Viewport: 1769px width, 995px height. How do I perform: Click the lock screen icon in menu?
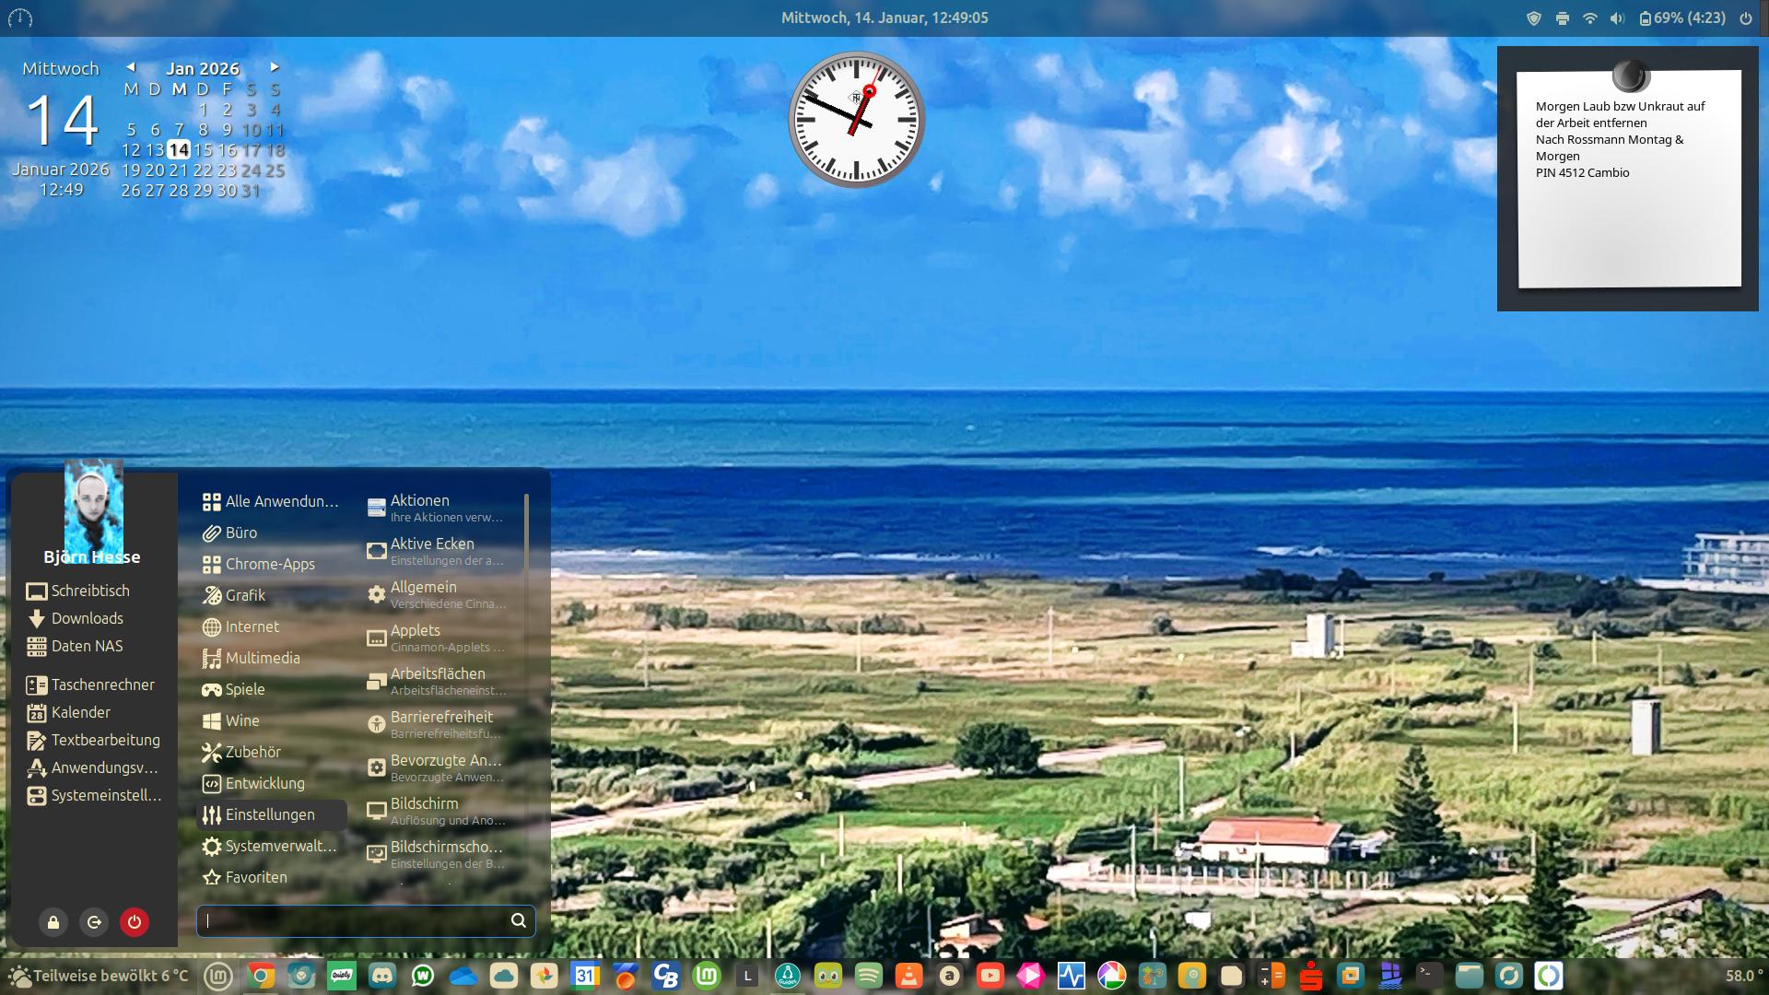53,921
